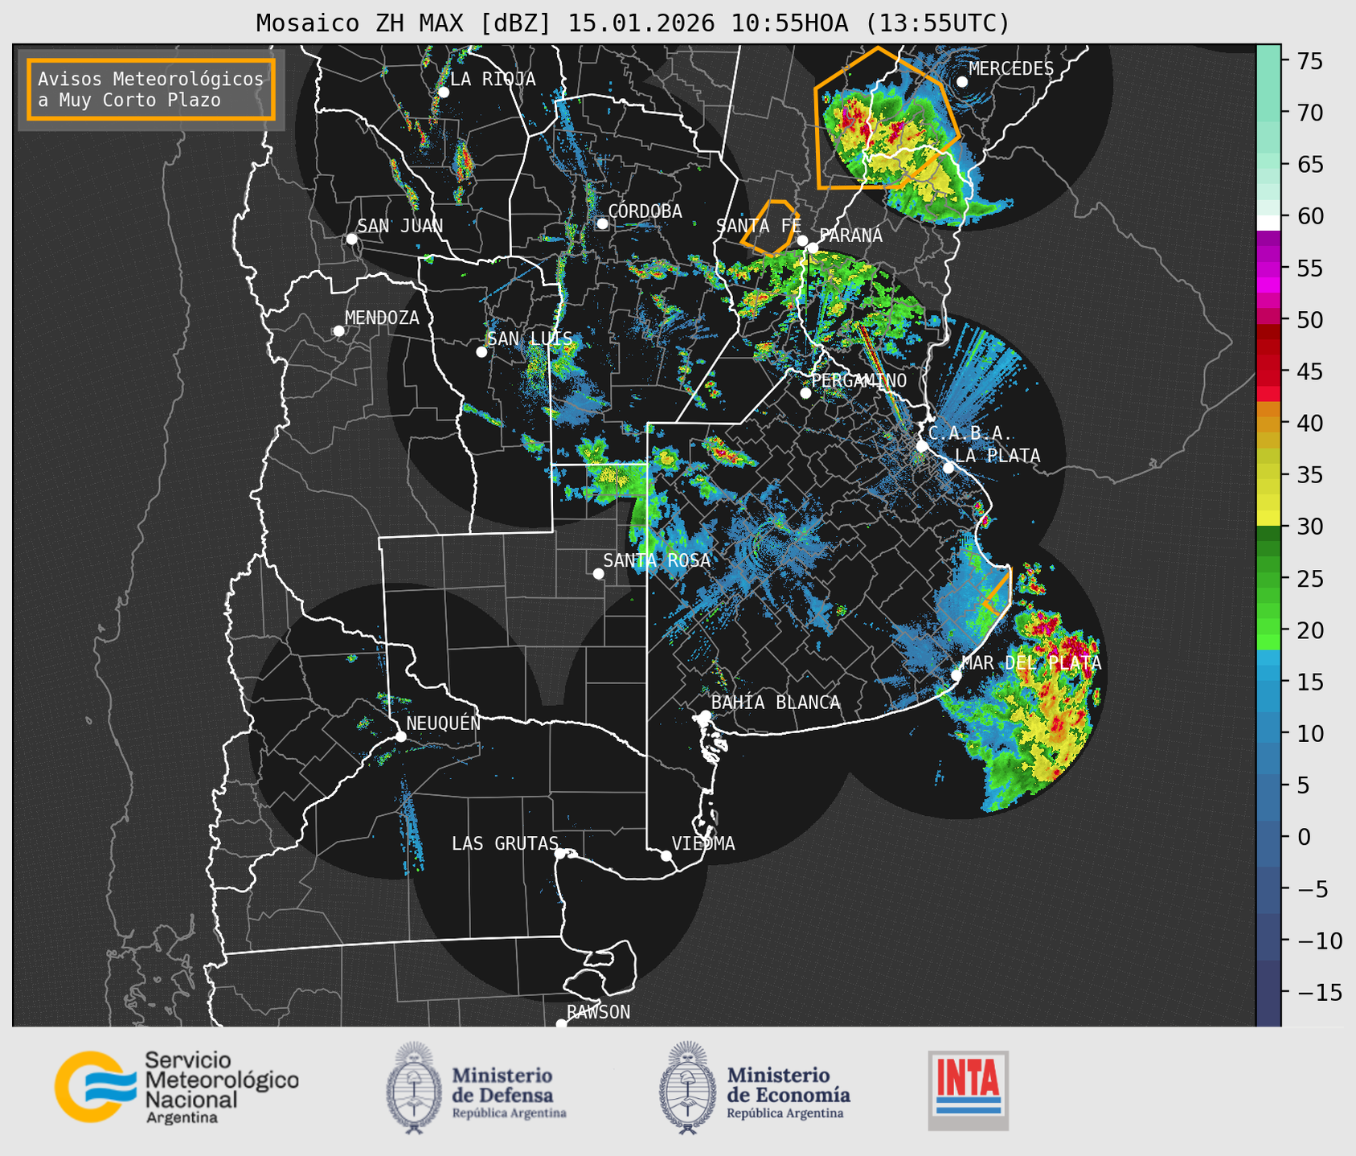Click the 40 dBZ value on color scale
The height and width of the screenshot is (1156, 1356).
click(x=1309, y=423)
